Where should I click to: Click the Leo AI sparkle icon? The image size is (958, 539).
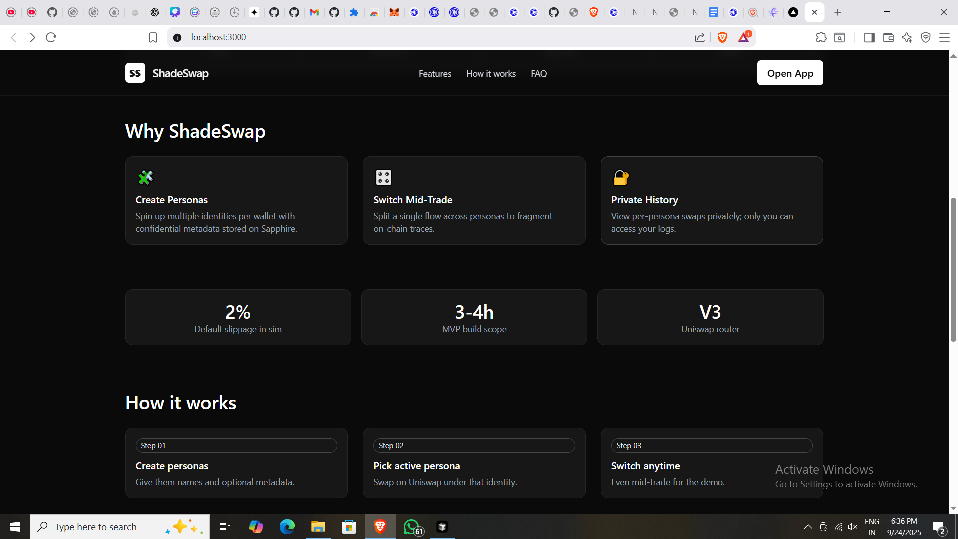(907, 37)
